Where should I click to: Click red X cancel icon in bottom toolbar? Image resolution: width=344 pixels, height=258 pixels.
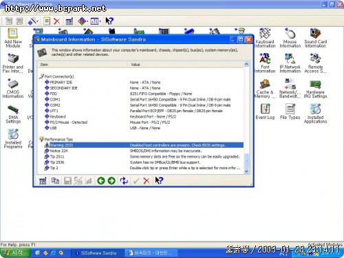[x=147, y=181]
